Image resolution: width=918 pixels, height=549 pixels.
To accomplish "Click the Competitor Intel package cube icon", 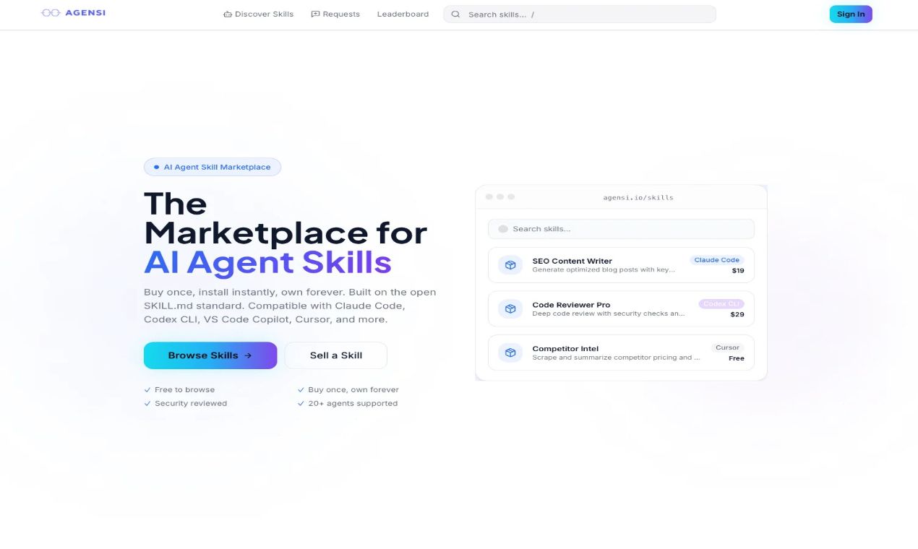I will pos(510,353).
